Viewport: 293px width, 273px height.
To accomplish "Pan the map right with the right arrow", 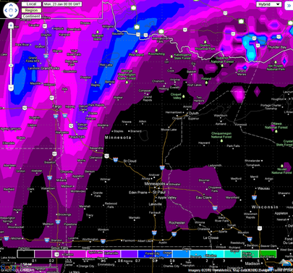I will (16, 10).
